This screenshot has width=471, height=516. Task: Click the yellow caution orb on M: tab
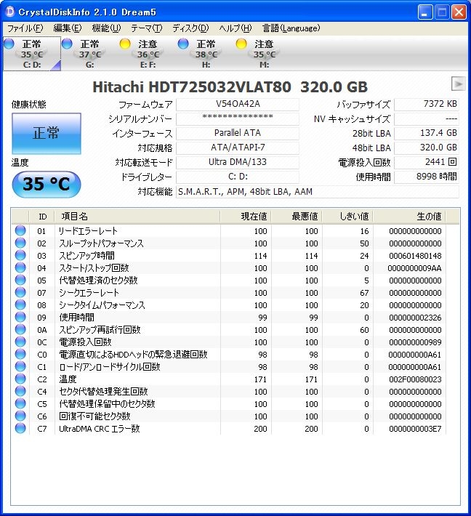click(x=241, y=44)
